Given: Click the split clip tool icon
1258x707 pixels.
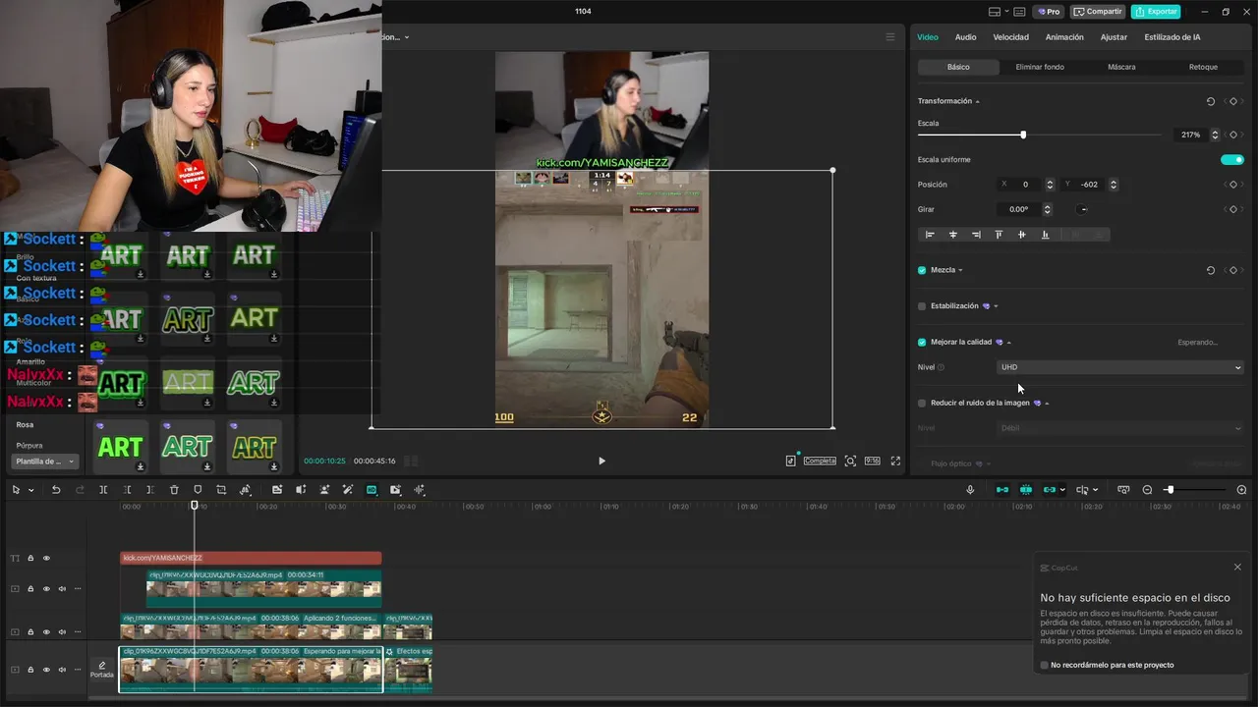Looking at the screenshot, I should pos(103,490).
